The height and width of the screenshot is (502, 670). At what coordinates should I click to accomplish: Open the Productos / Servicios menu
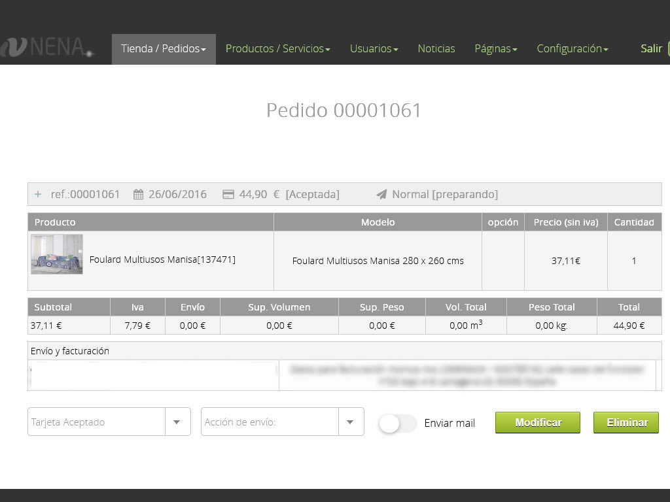click(277, 49)
